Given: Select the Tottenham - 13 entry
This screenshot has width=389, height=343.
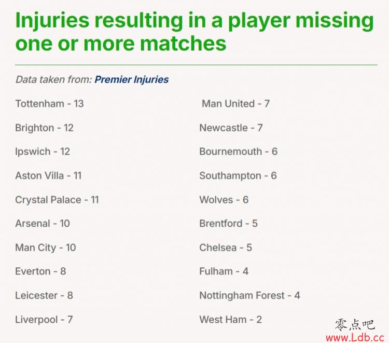Looking at the screenshot, I should [49, 103].
